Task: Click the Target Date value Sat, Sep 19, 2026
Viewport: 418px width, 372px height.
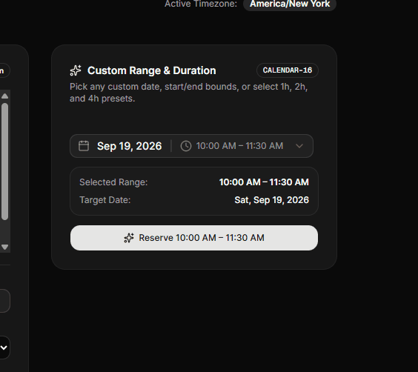Action: pos(272,200)
